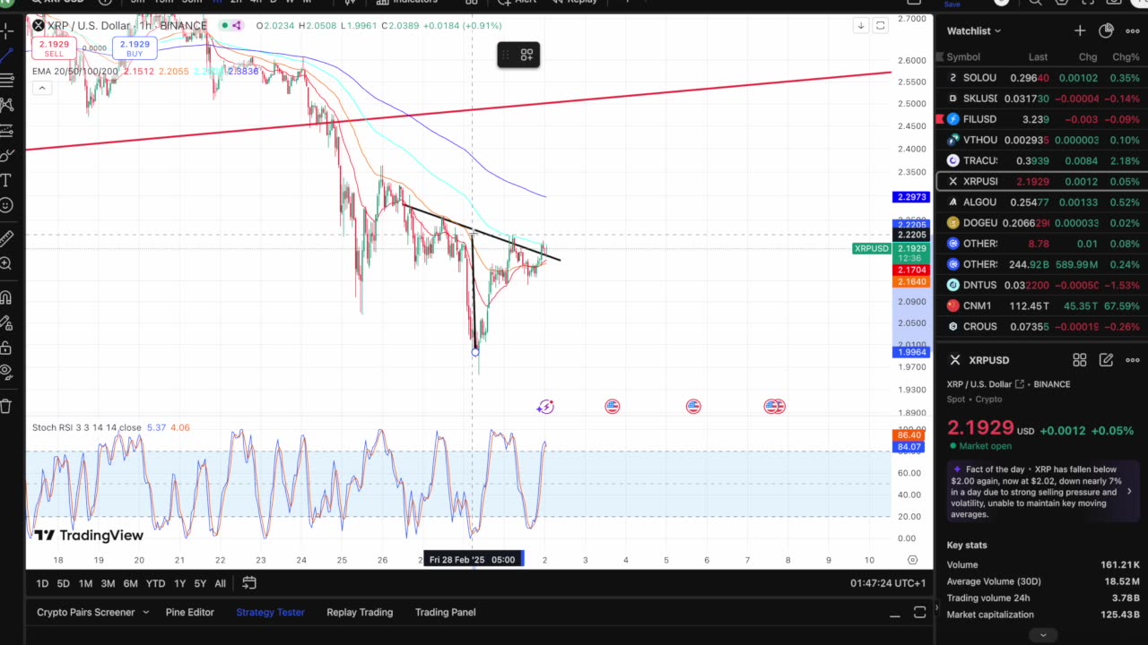Open Crypto Pairs Screener dropdown arrow

(x=145, y=613)
